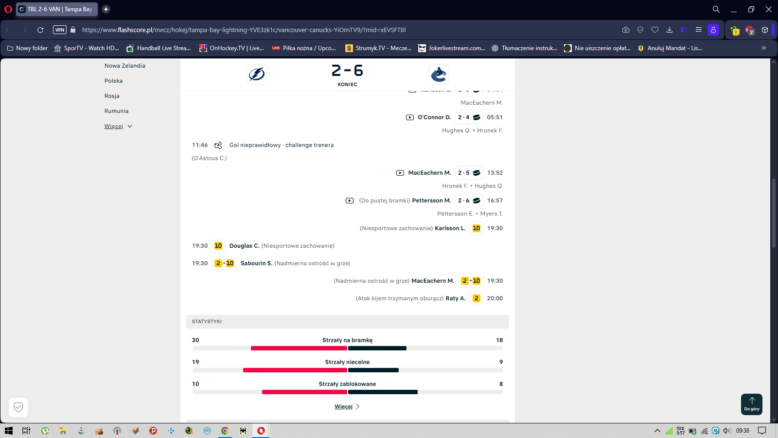Viewport: 778px width, 438px height.
Task: Open a new browser tab
Action: tap(106, 9)
